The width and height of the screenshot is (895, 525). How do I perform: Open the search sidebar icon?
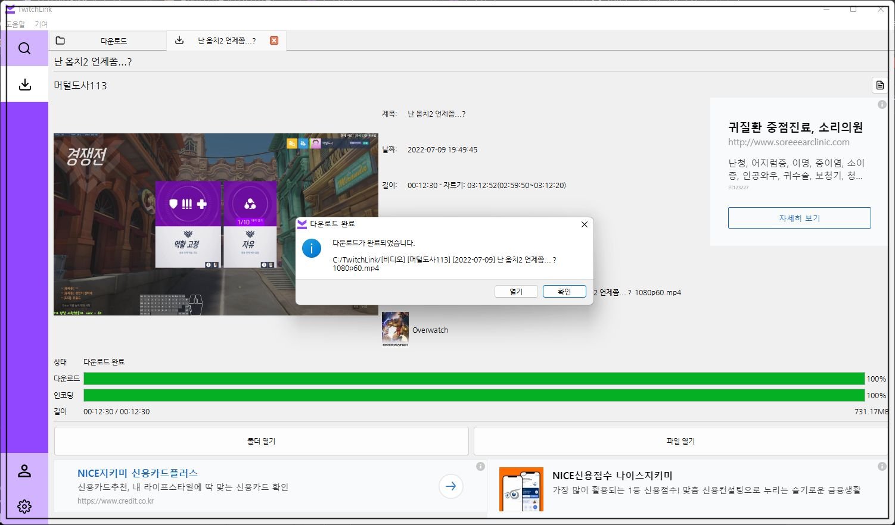point(24,48)
